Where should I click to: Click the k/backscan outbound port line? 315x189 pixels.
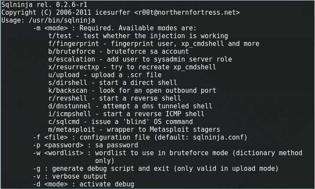point(132,91)
